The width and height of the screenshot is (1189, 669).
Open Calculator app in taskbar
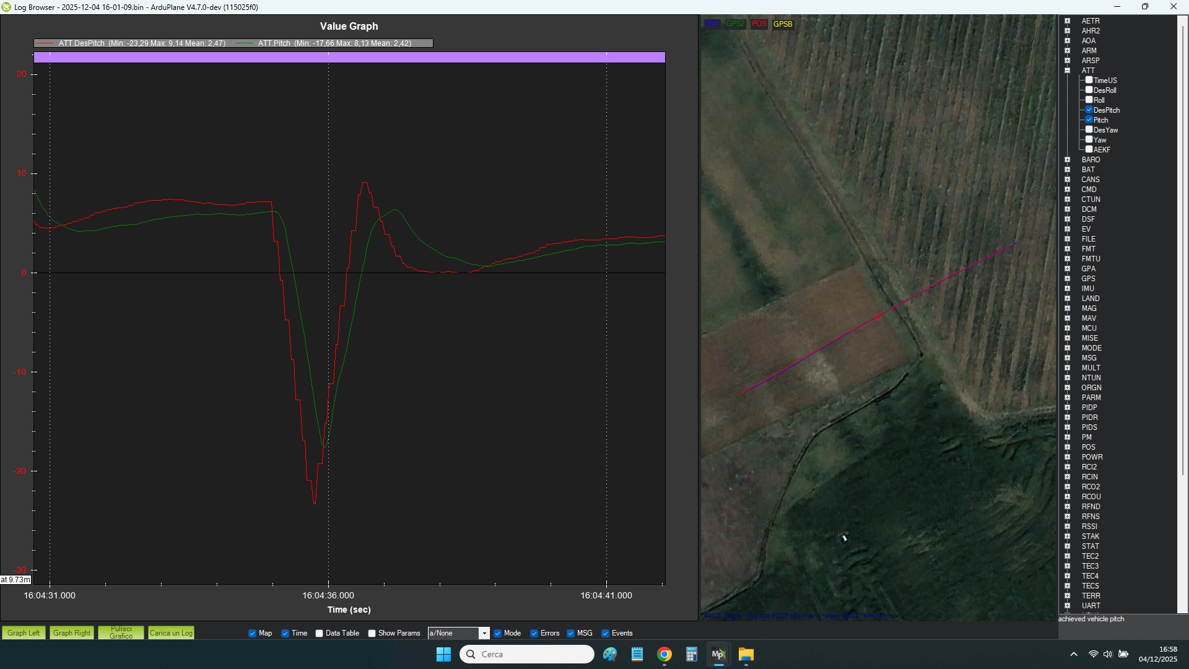[x=692, y=655]
